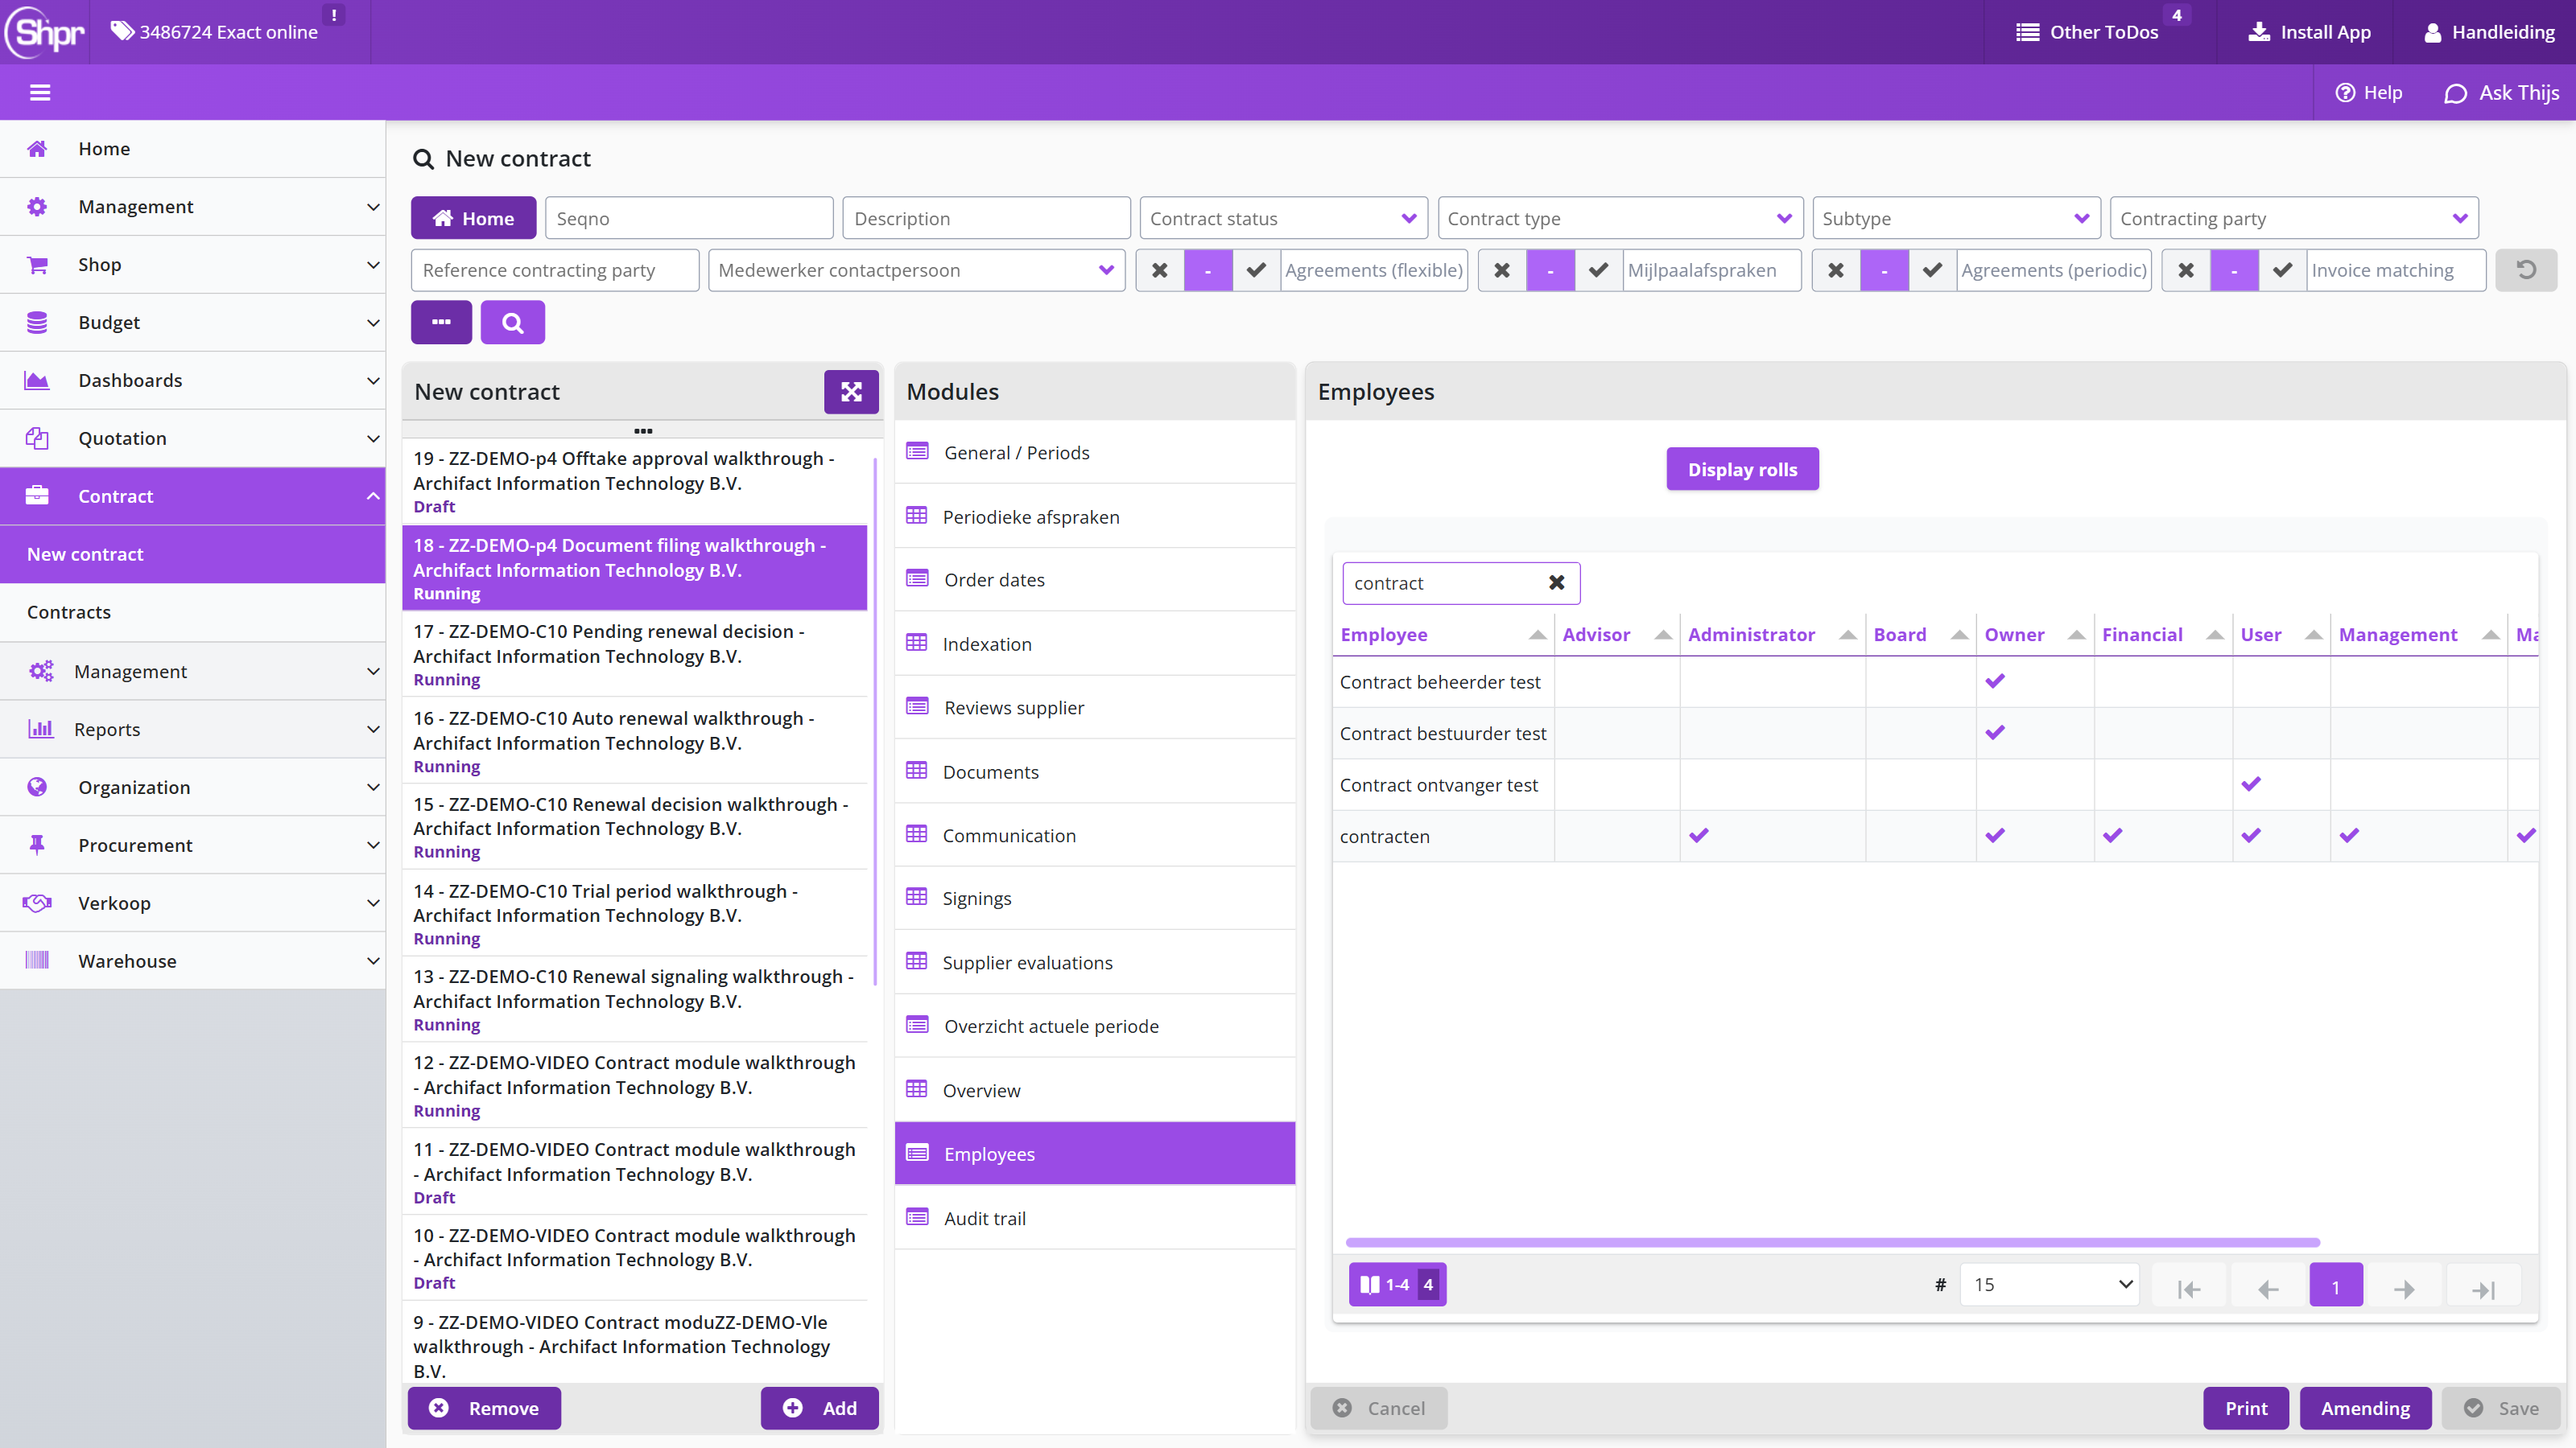Sort table by Employee column arrow
Viewport: 2576px width, 1448px height.
click(1537, 635)
